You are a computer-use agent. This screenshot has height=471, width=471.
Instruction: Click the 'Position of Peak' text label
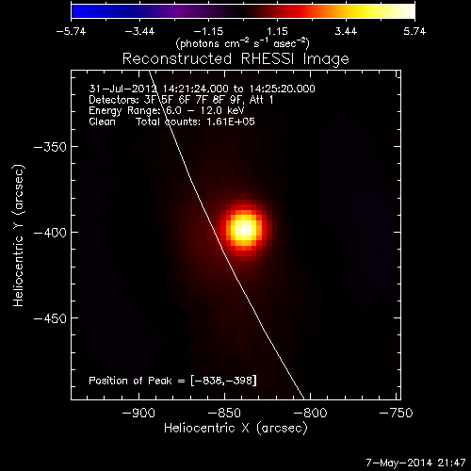pyautogui.click(x=130, y=381)
